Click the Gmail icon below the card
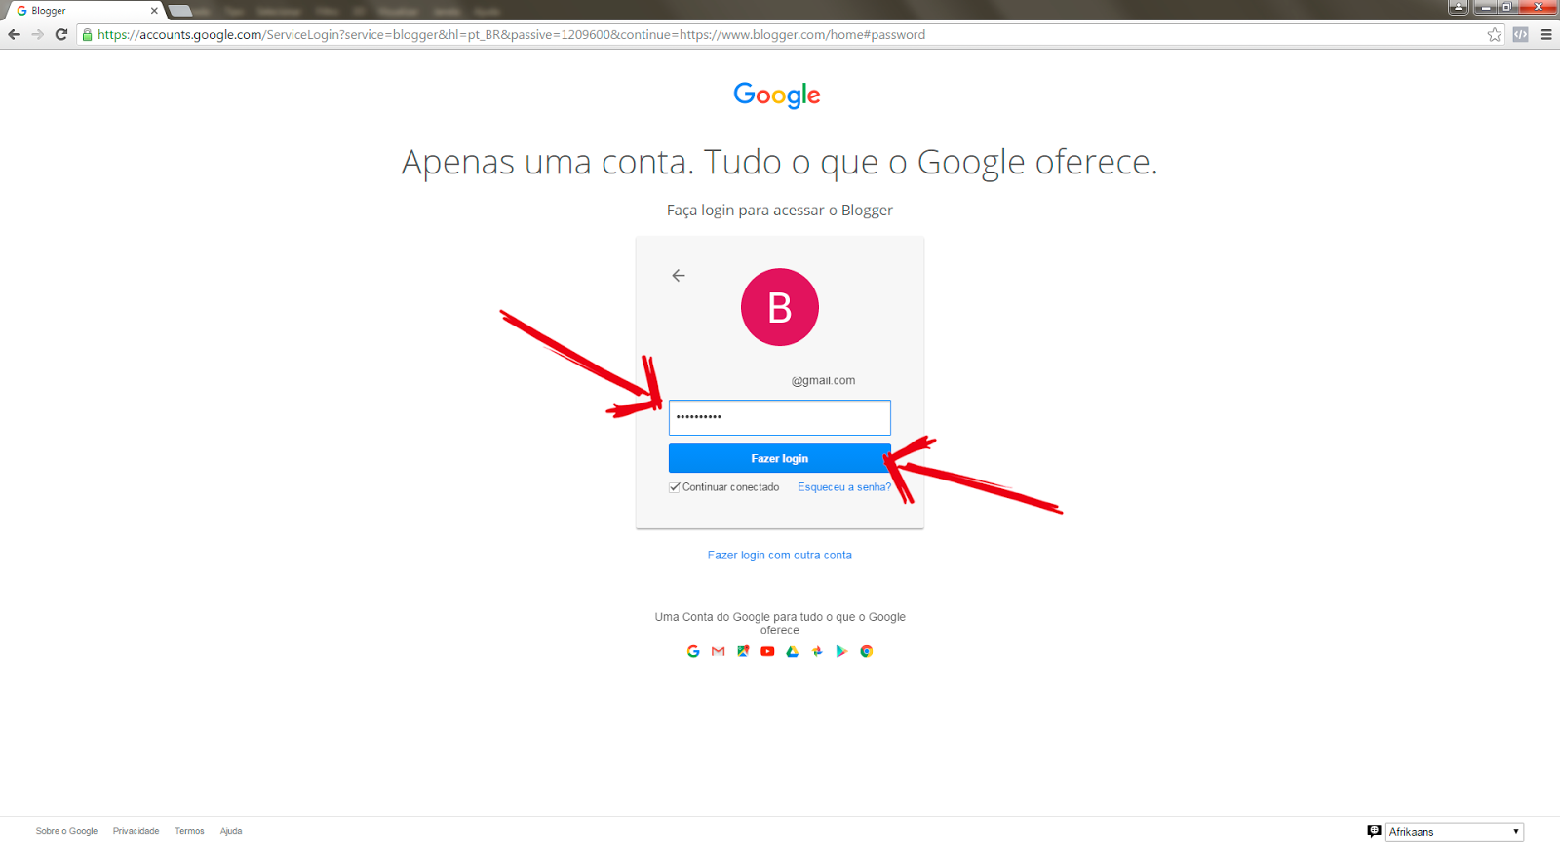The width and height of the screenshot is (1560, 845). 719,651
